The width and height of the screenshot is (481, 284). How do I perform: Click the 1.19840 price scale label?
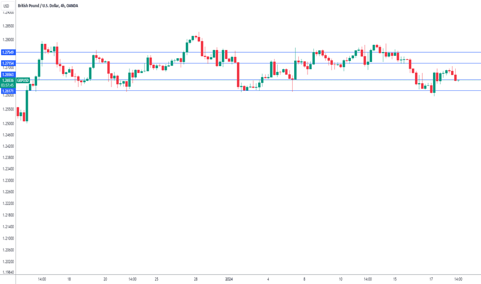[8, 272]
